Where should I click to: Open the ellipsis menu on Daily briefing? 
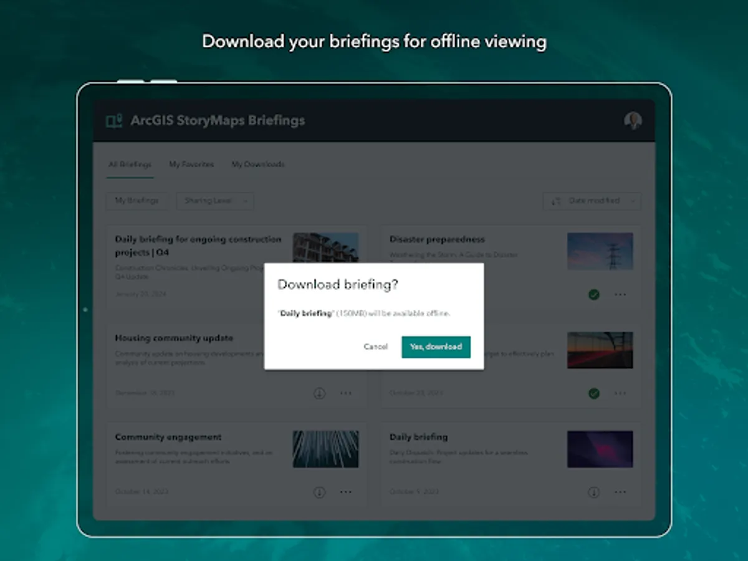620,492
